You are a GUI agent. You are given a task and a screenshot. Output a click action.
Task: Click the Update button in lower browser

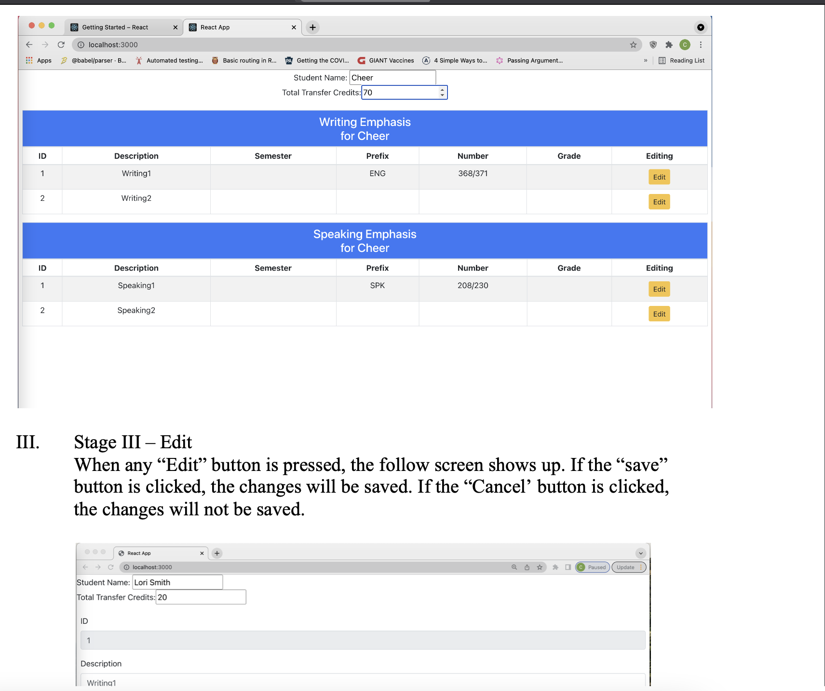pyautogui.click(x=629, y=567)
